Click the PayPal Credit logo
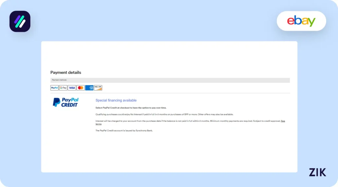The width and height of the screenshot is (338, 187). click(66, 102)
